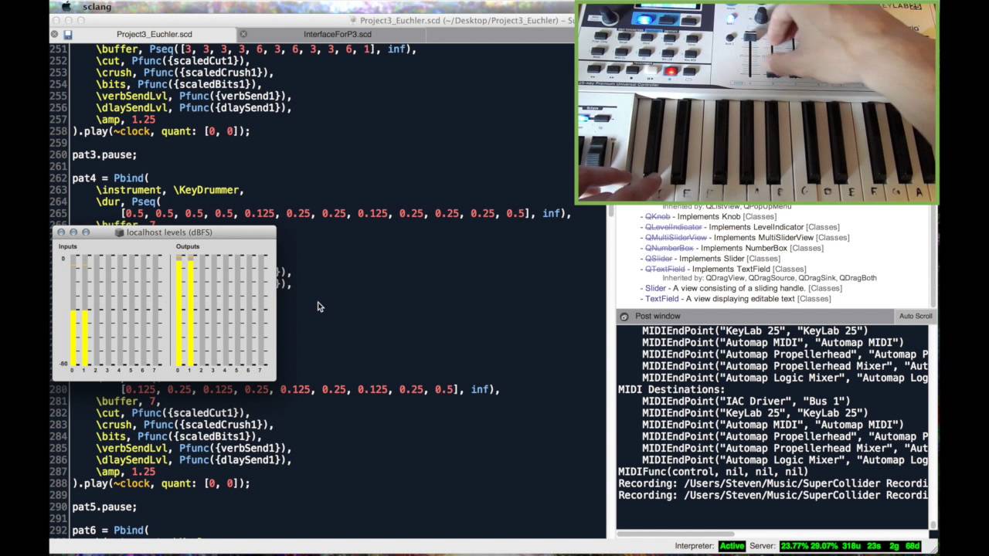989x556 pixels.
Task: Click the 'Inputs' label in levels window
Action: (68, 246)
